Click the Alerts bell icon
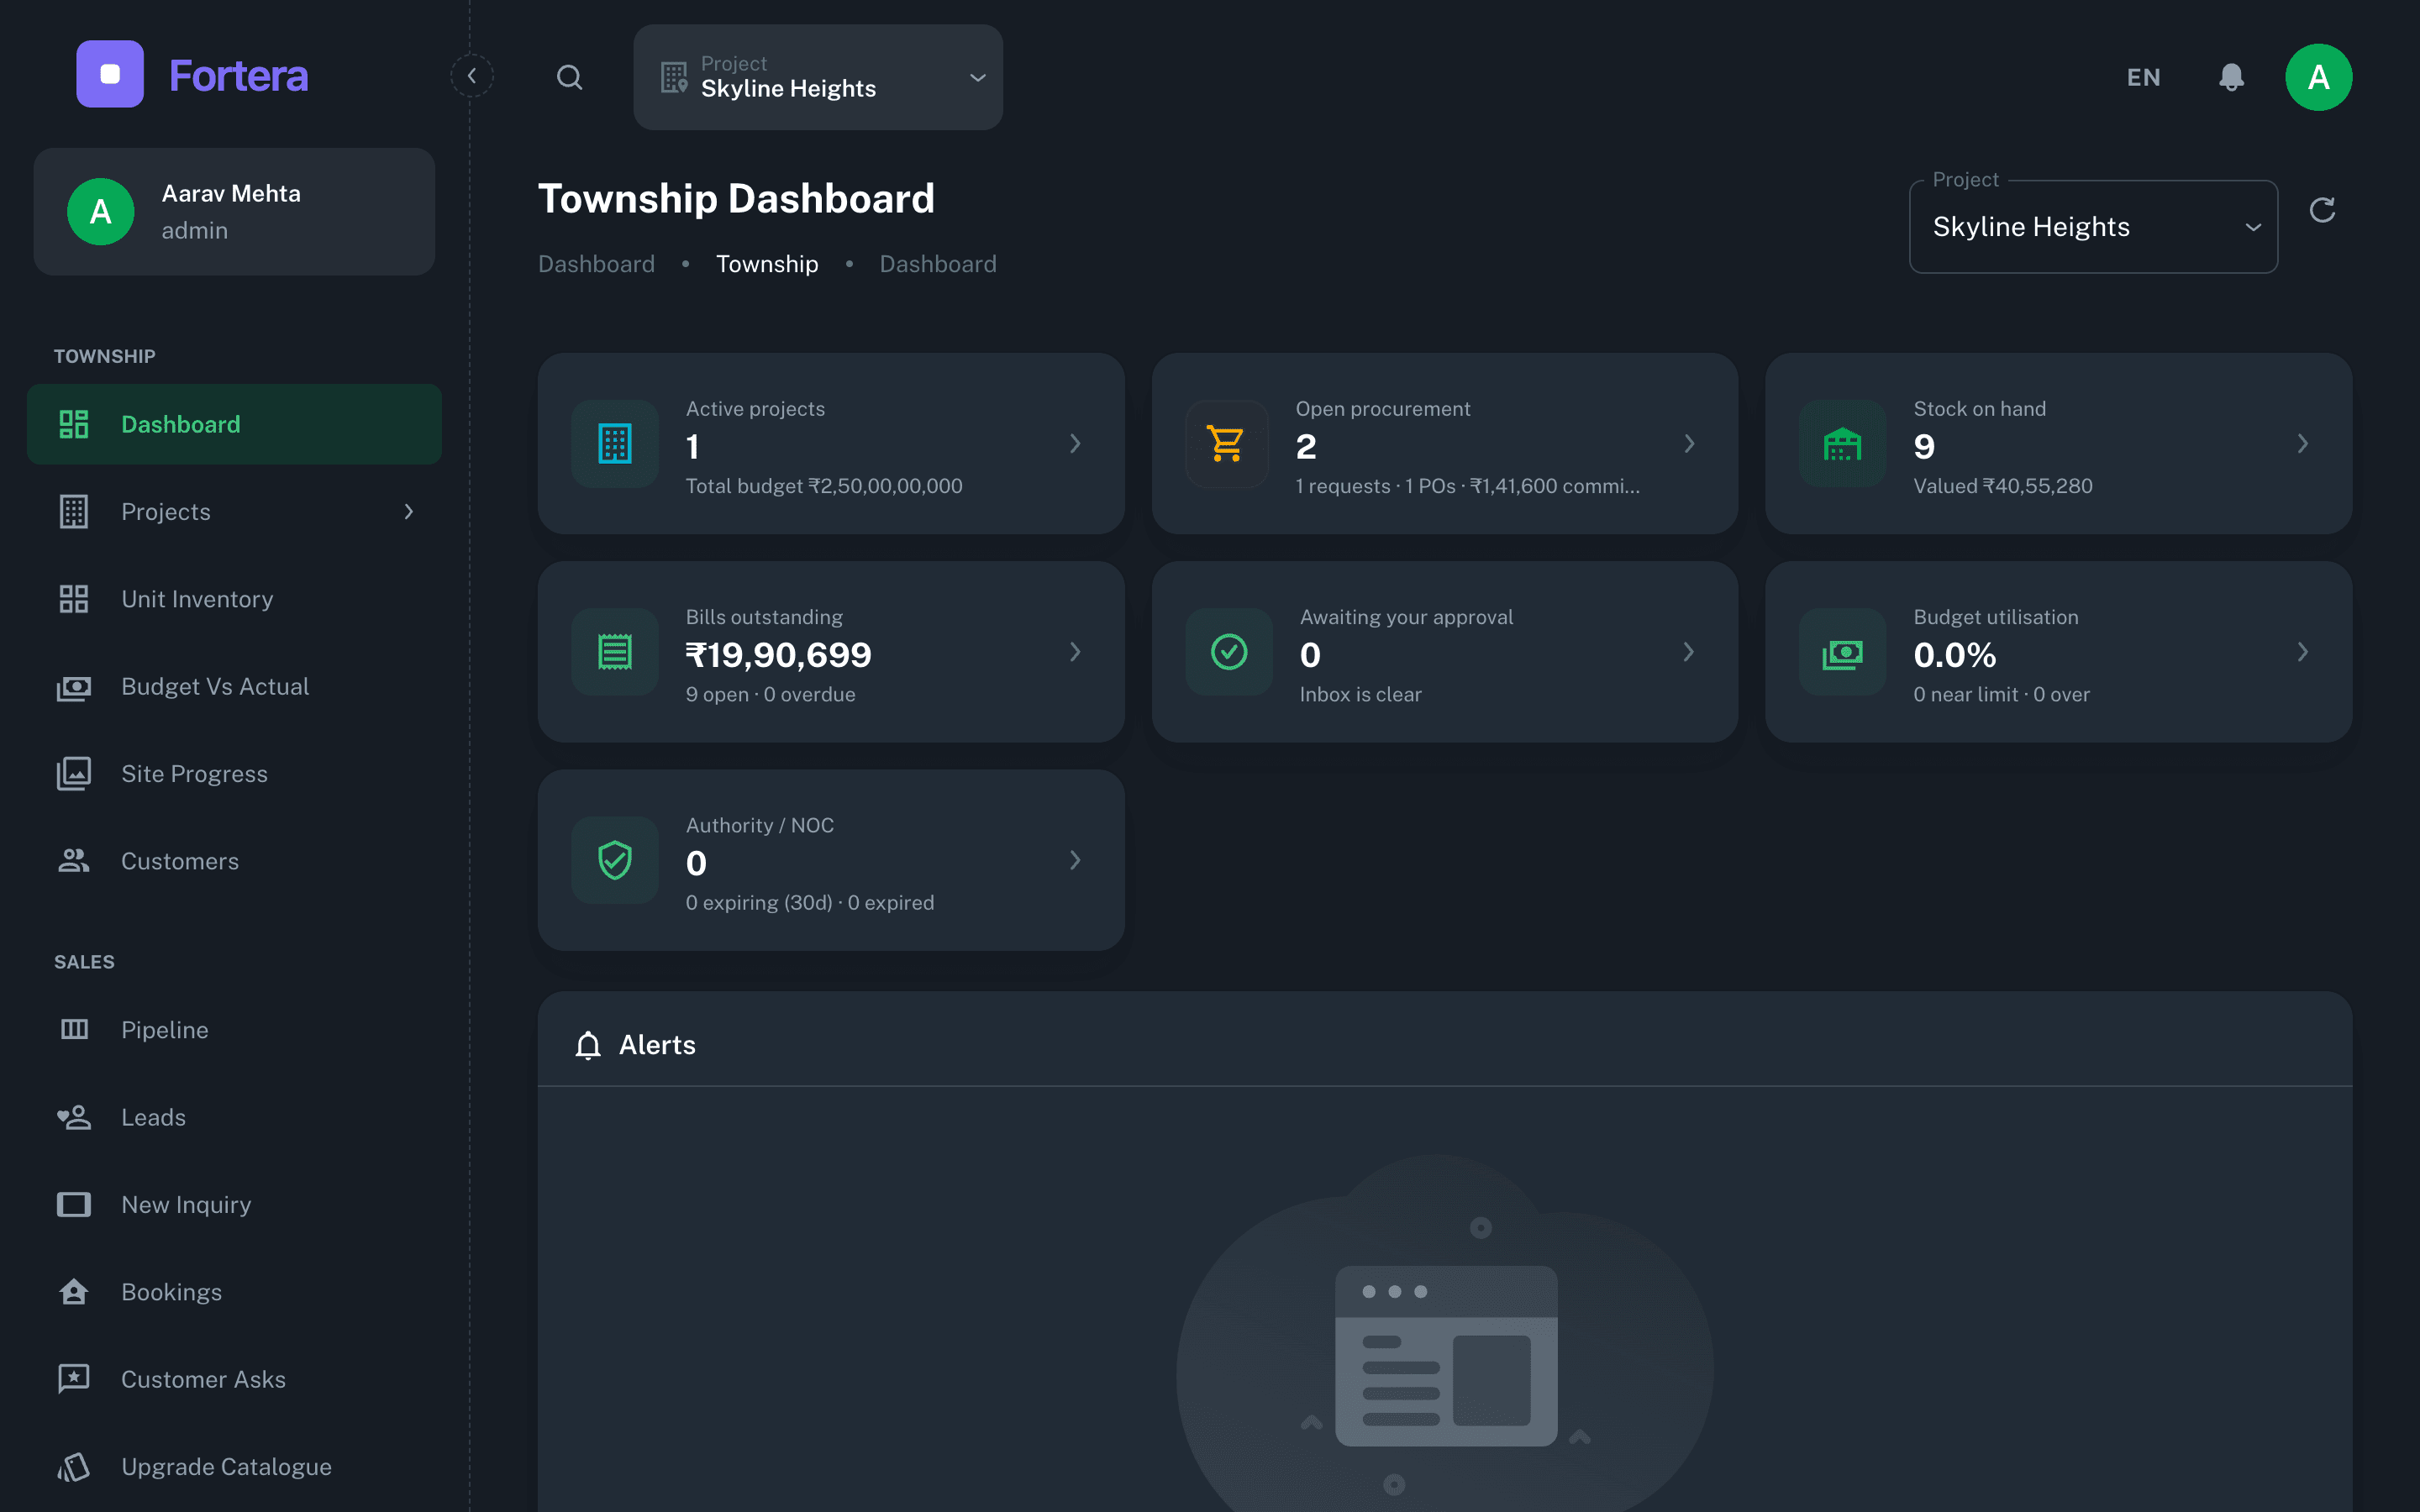The image size is (2420, 1512). [588, 1045]
